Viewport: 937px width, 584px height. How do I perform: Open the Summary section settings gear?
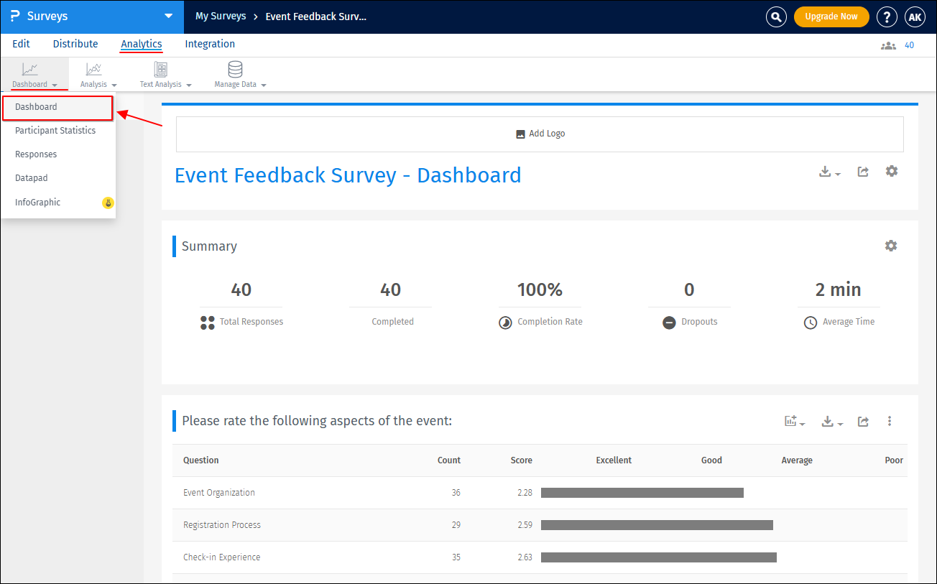point(891,246)
